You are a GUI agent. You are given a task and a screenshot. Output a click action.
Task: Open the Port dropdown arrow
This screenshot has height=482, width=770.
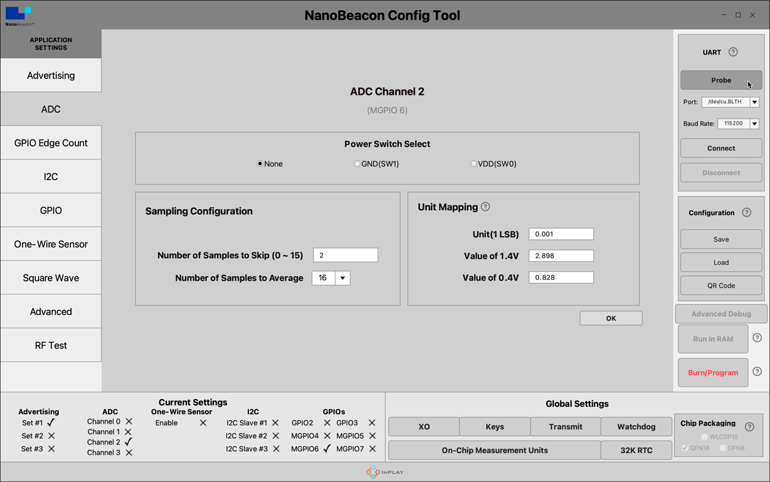[x=754, y=102]
